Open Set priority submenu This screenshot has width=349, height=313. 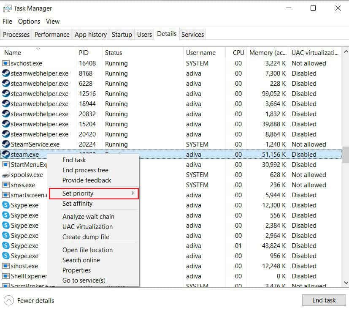click(x=94, y=193)
